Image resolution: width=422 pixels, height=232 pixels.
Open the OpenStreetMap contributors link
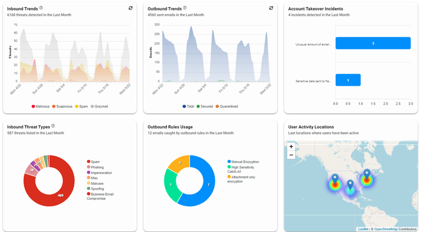click(385, 229)
